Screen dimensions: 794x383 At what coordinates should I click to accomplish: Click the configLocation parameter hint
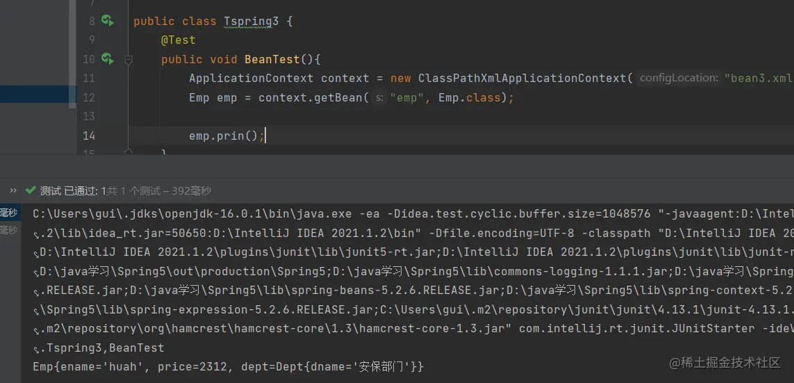point(678,78)
